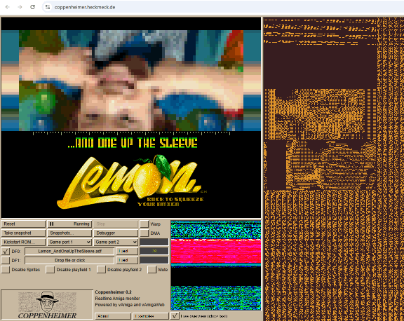Click the 'Powered by vAmiga and vAmigaWeb' text
Screen dimensions: 404x321
pyautogui.click(x=130, y=305)
